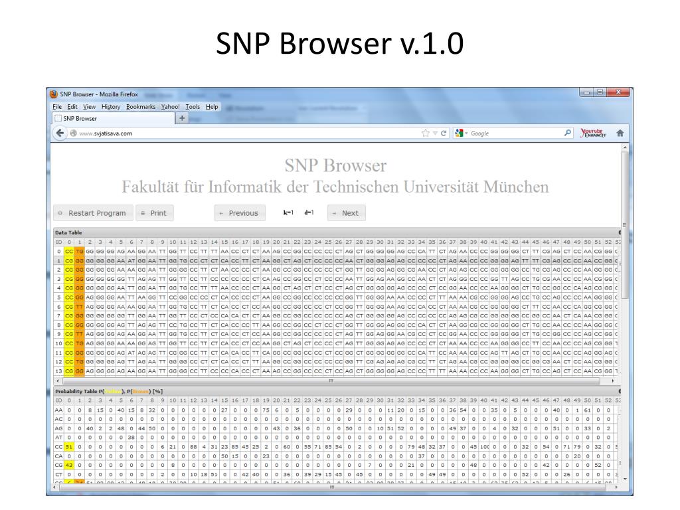Open the Yahoo! menu
Viewport: 680px width, 510px height.
(171, 107)
